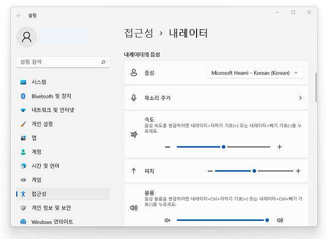The width and height of the screenshot is (326, 239).
Task: Click the vertical scrollbar on right
Action: tap(316, 87)
